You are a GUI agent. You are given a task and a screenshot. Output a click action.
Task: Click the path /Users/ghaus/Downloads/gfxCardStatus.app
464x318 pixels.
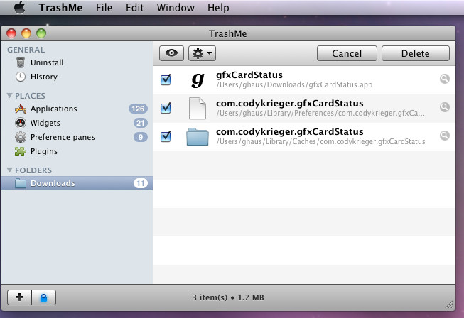tap(294, 84)
